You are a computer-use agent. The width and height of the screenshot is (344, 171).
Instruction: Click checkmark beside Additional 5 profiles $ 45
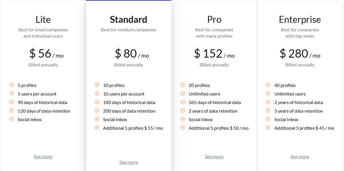(x=268, y=128)
